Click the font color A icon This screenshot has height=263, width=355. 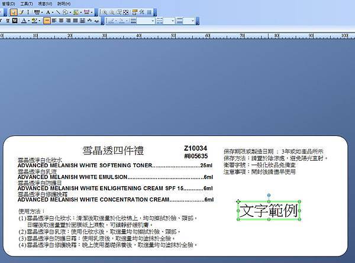(x=24, y=21)
